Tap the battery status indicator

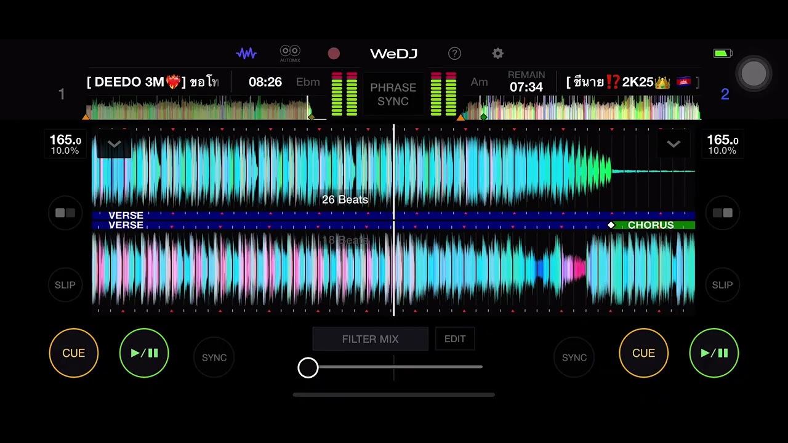click(x=723, y=54)
